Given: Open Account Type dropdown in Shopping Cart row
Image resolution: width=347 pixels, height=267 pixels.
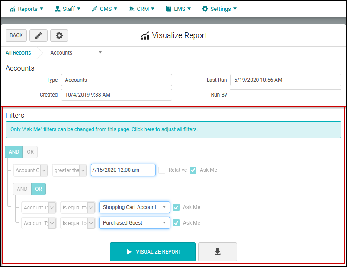Looking at the screenshot, I should point(39,207).
